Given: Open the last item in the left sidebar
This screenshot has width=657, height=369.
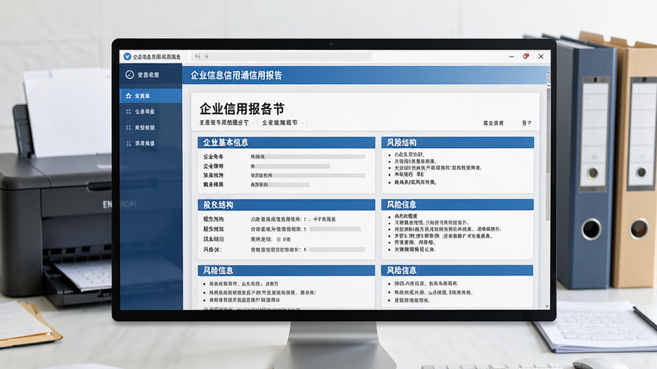Looking at the screenshot, I should click(151, 143).
